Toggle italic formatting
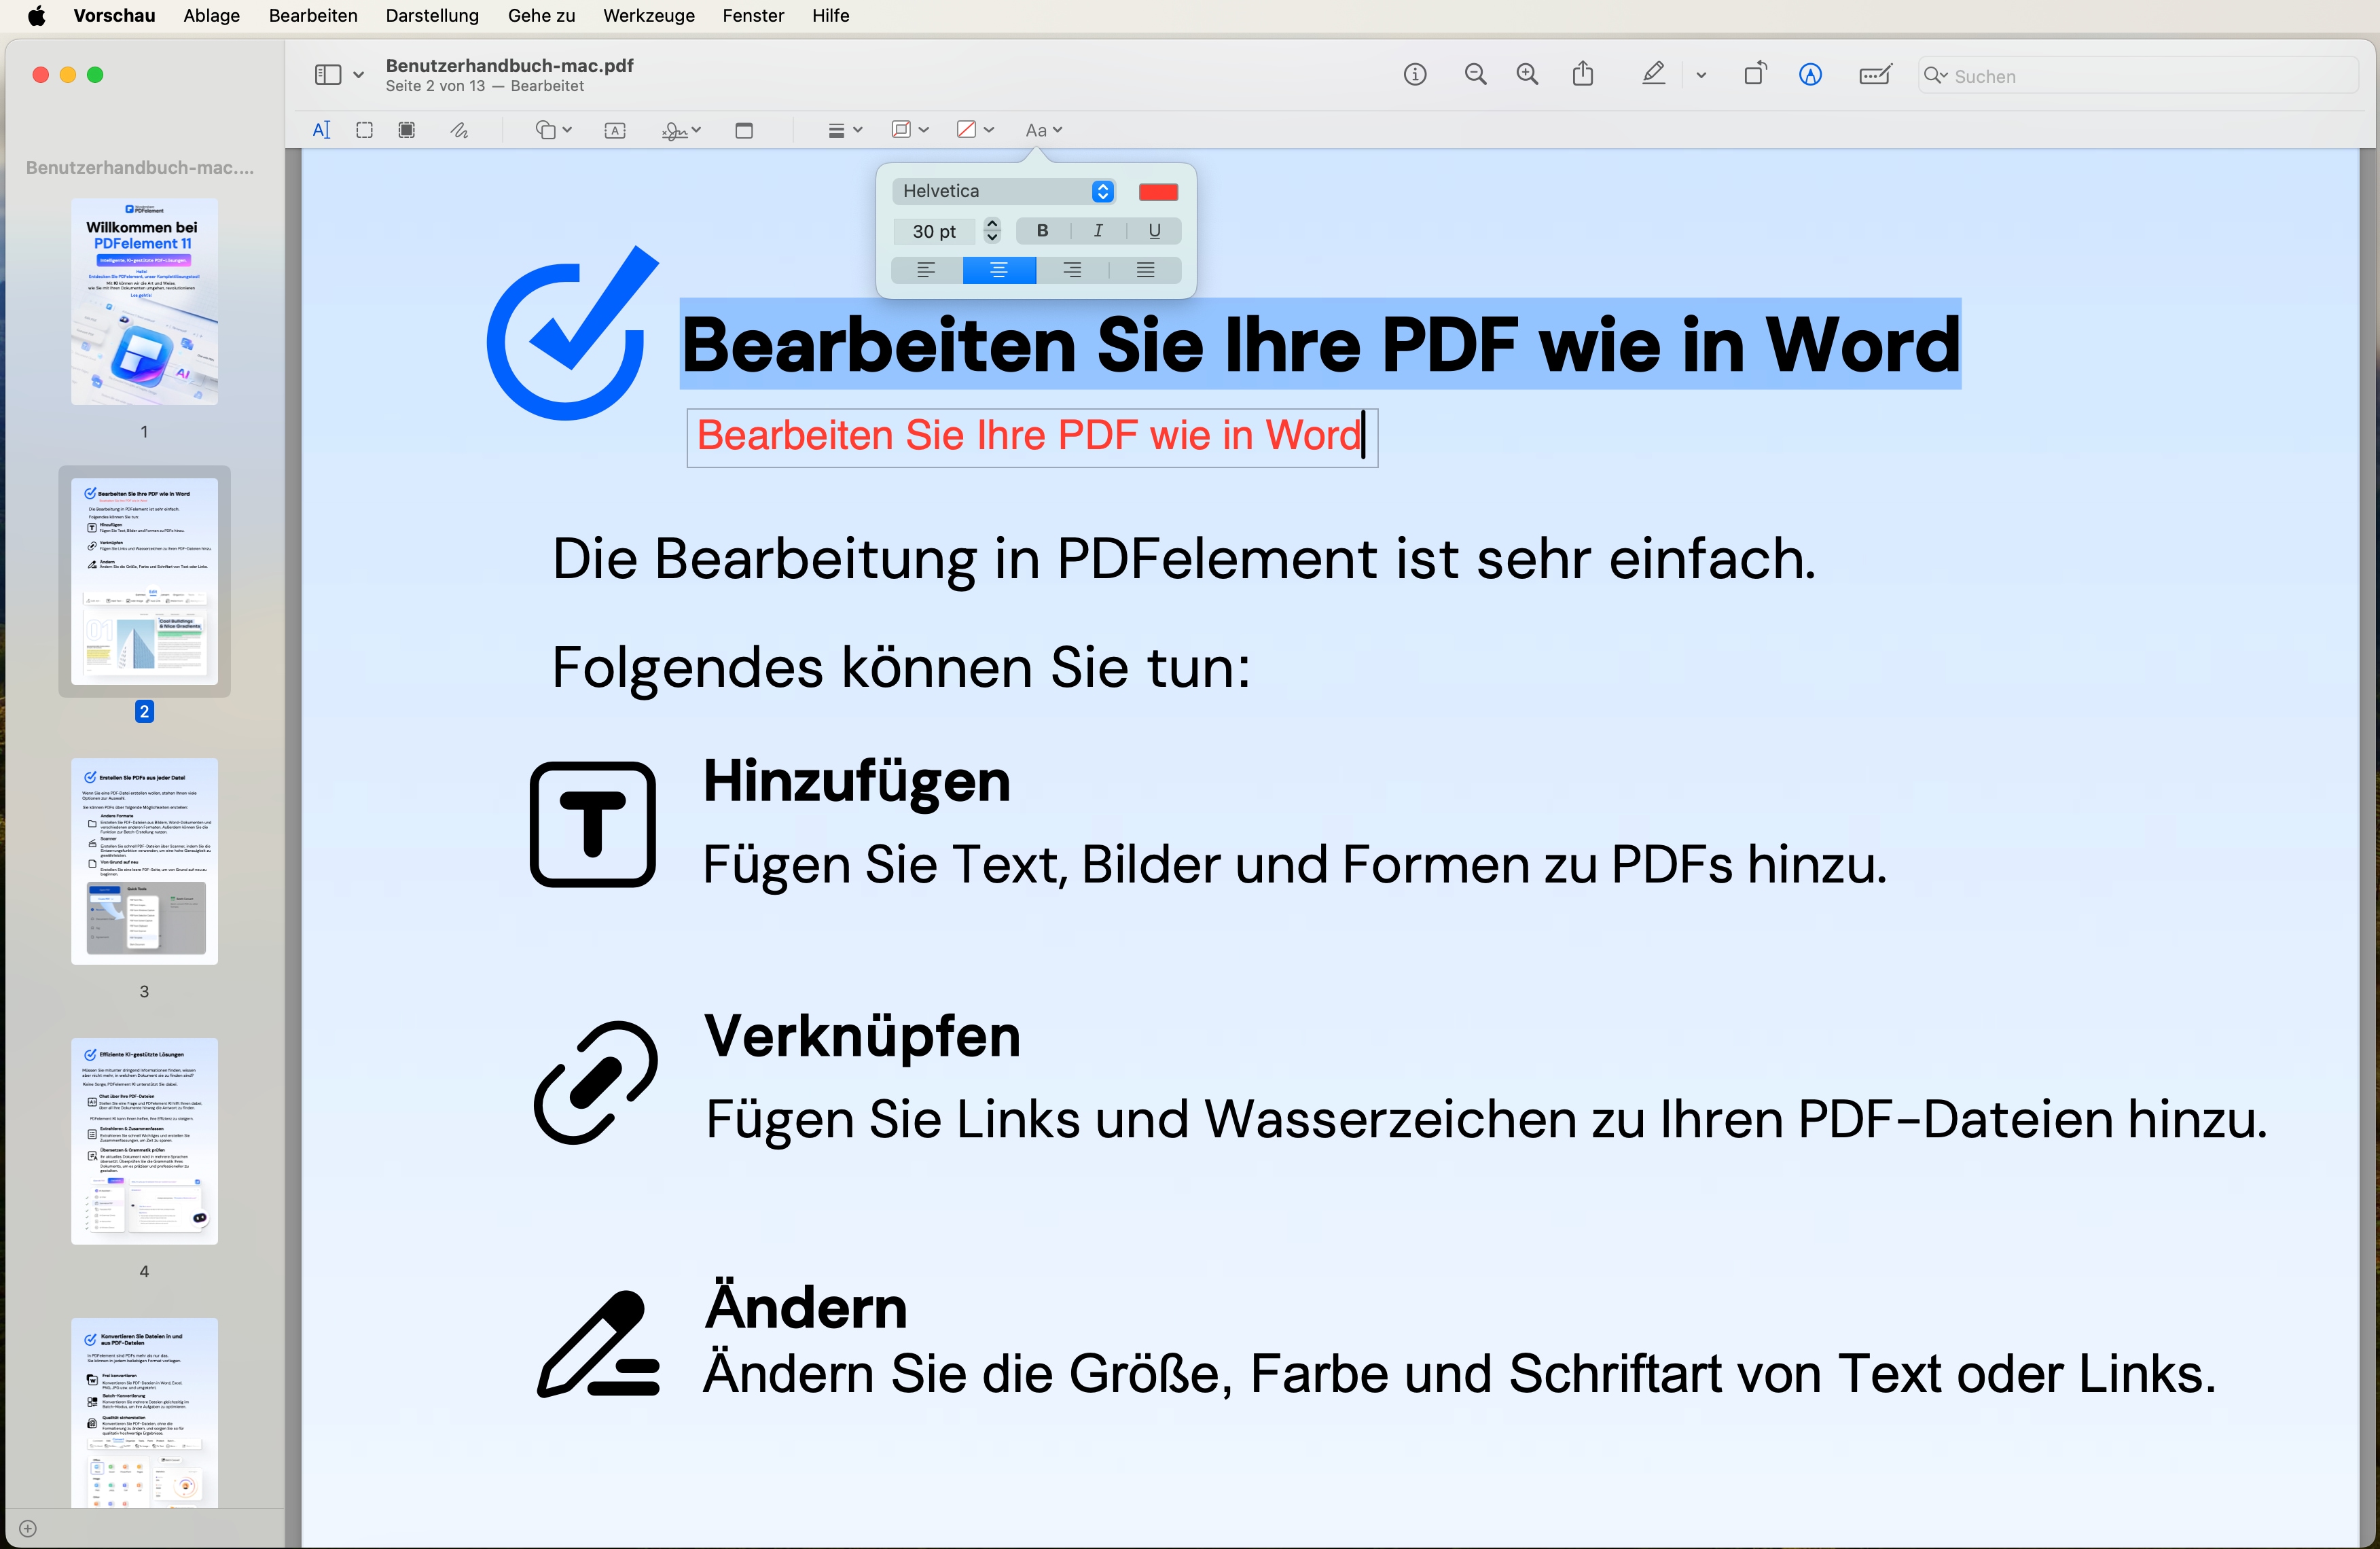This screenshot has width=2380, height=1549. coord(1098,231)
